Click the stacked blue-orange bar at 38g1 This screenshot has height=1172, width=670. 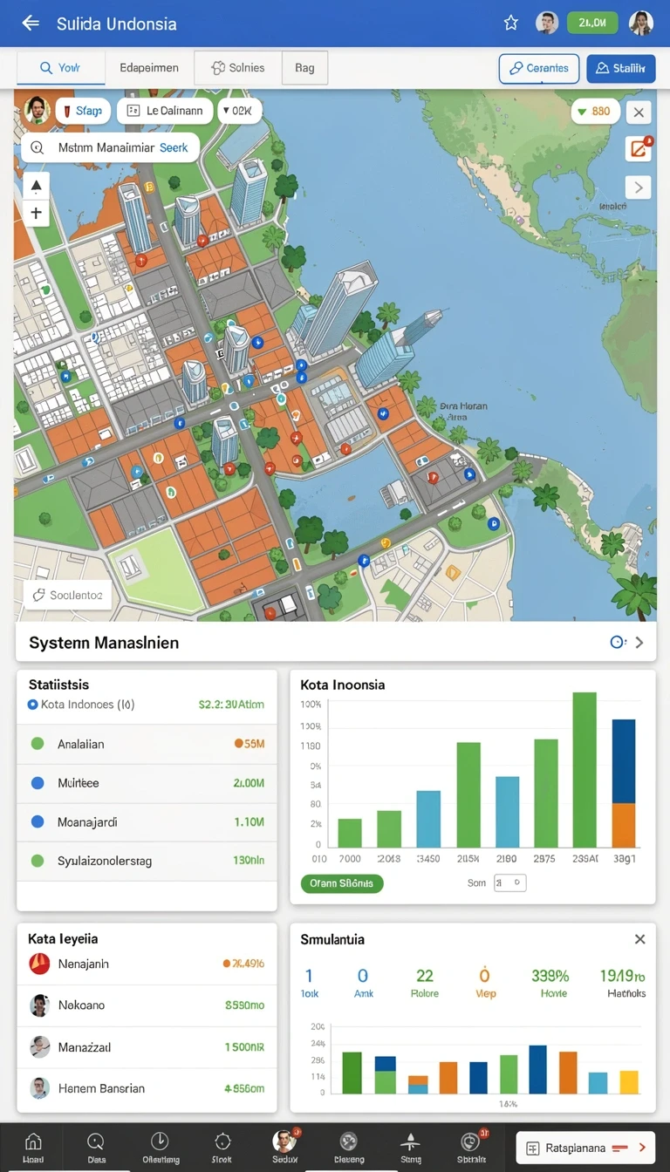pyautogui.click(x=624, y=783)
